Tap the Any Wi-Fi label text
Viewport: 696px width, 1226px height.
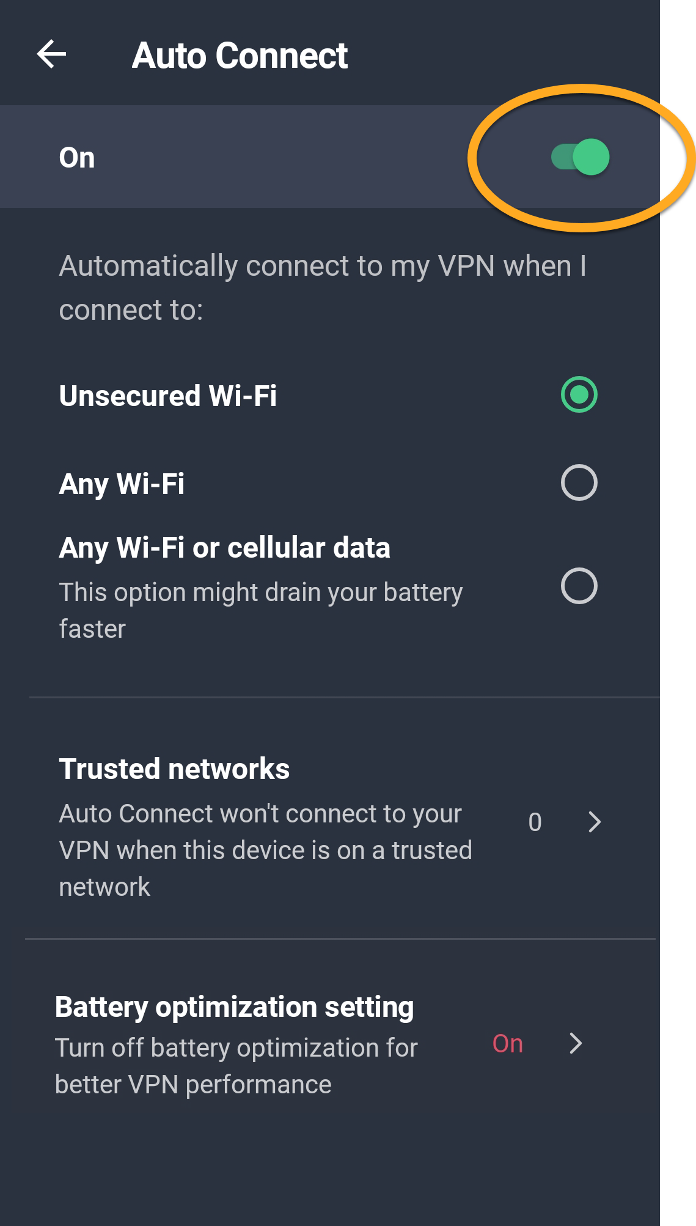point(122,484)
